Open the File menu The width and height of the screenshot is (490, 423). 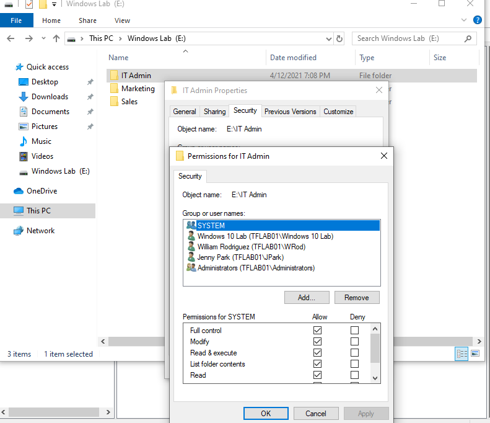16,20
